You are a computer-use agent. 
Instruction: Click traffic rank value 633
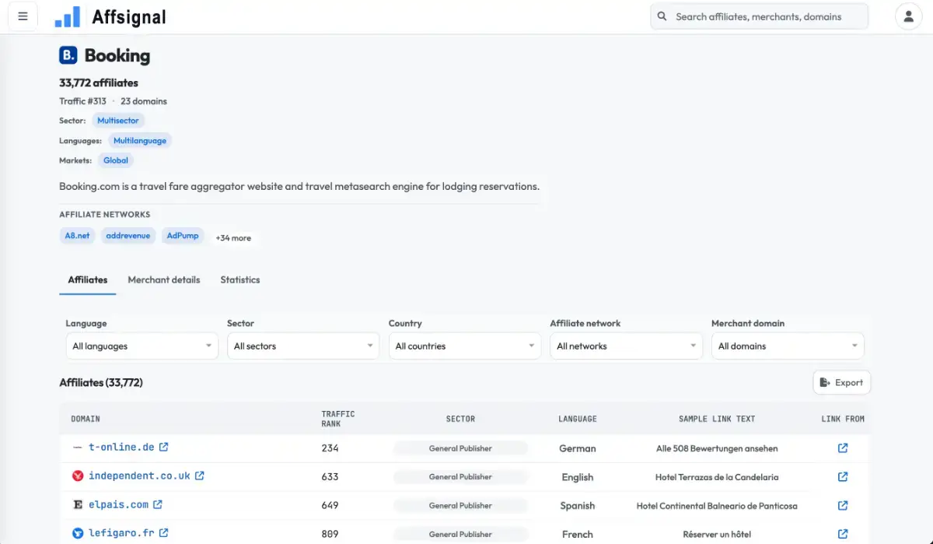coord(330,477)
